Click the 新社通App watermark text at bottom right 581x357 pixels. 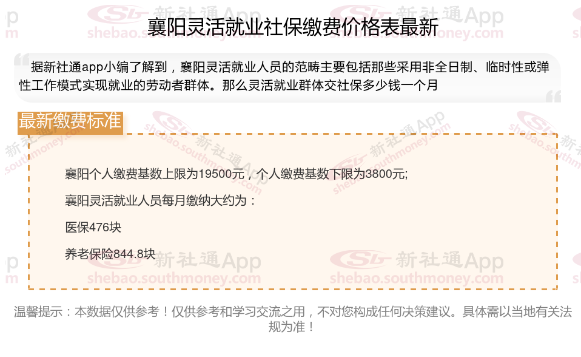(x=449, y=260)
